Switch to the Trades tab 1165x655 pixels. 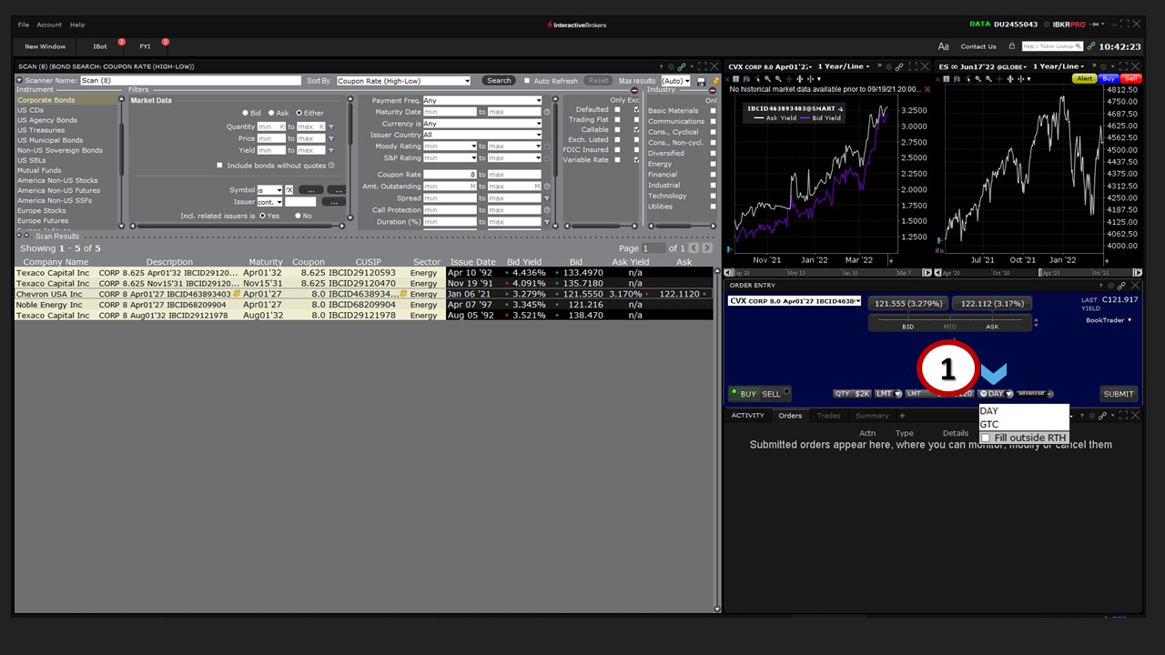828,416
